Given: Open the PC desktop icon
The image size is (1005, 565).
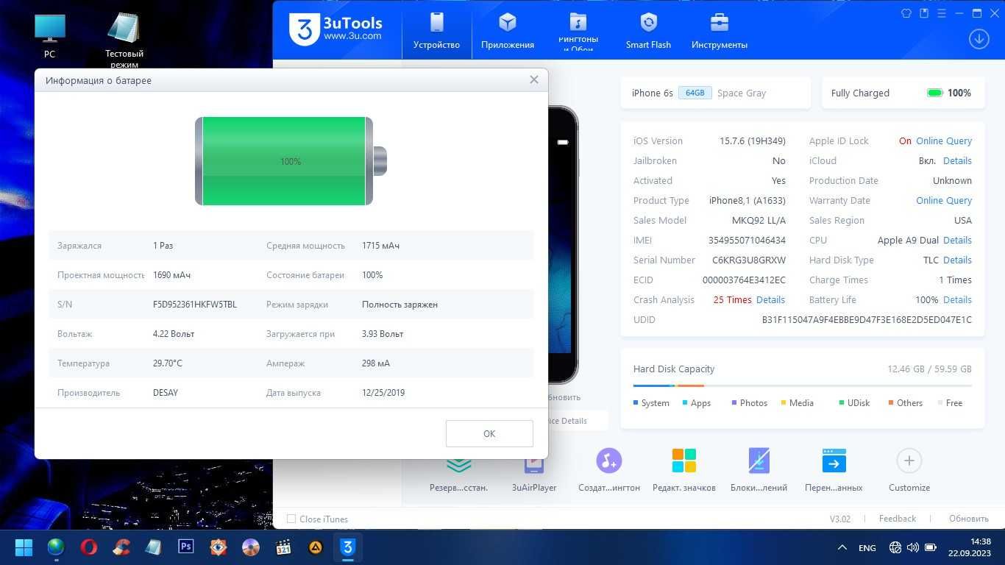Looking at the screenshot, I should coord(49,35).
